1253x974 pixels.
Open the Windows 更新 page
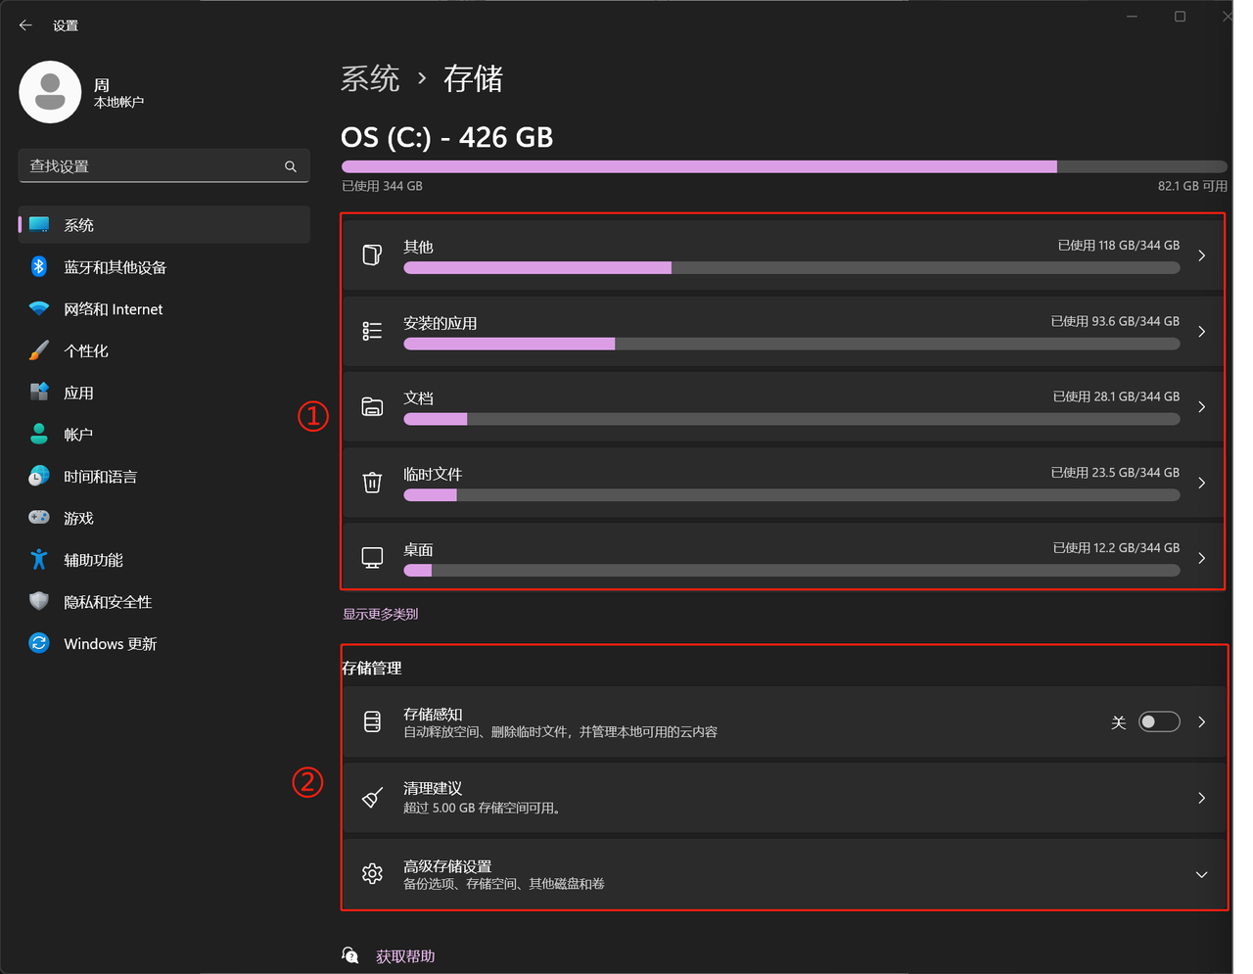164,643
